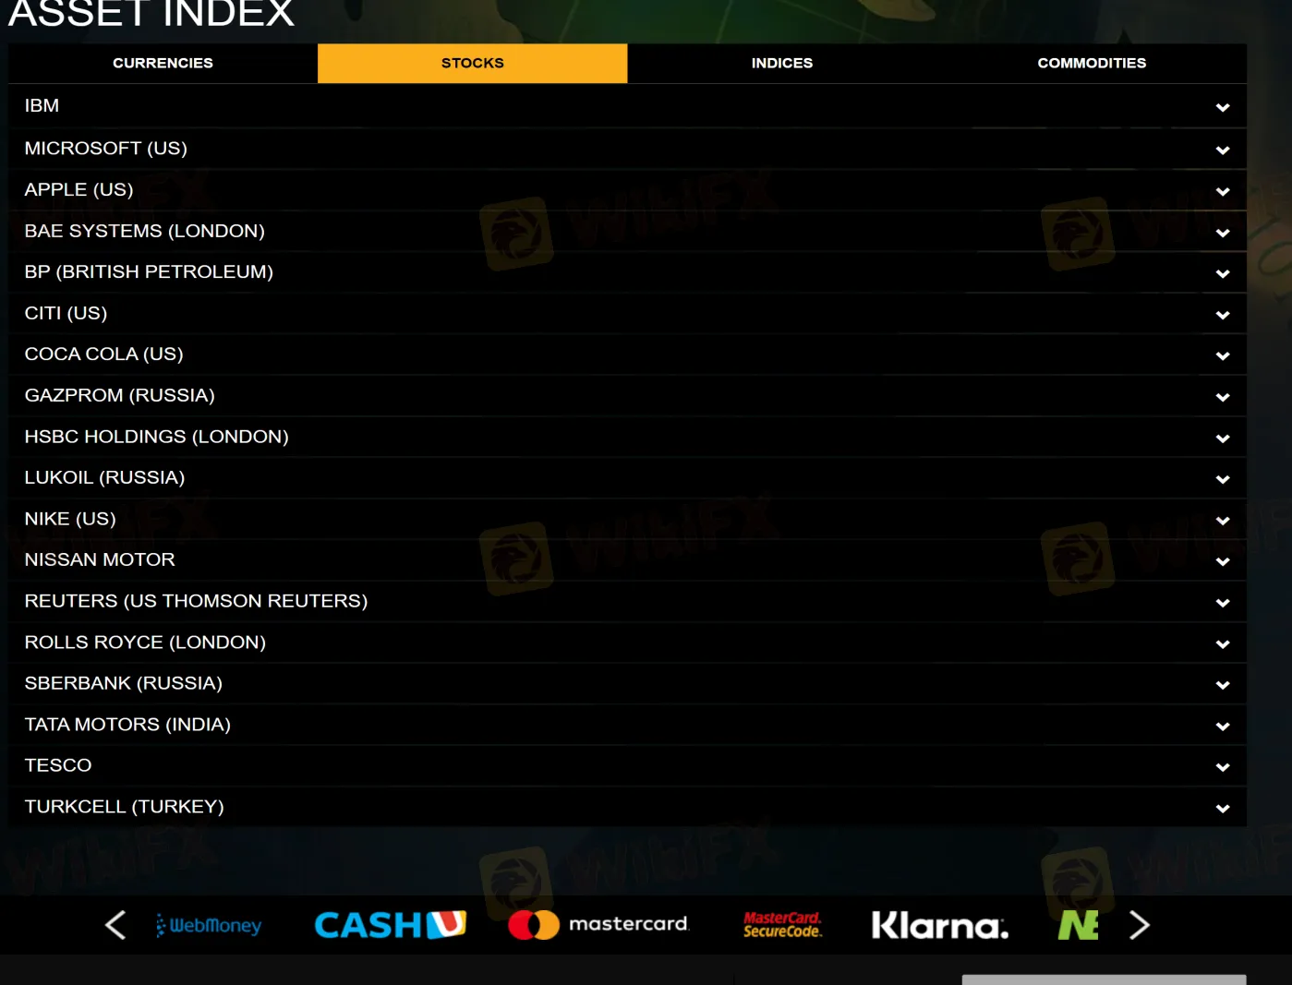Show next payment logos with right arrow
The width and height of the screenshot is (1292, 985).
click(x=1140, y=925)
